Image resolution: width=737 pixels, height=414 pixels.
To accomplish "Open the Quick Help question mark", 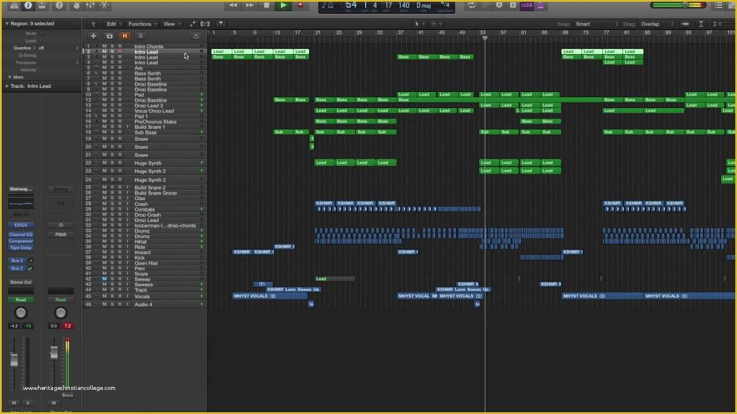I will pyautogui.click(x=59, y=5).
